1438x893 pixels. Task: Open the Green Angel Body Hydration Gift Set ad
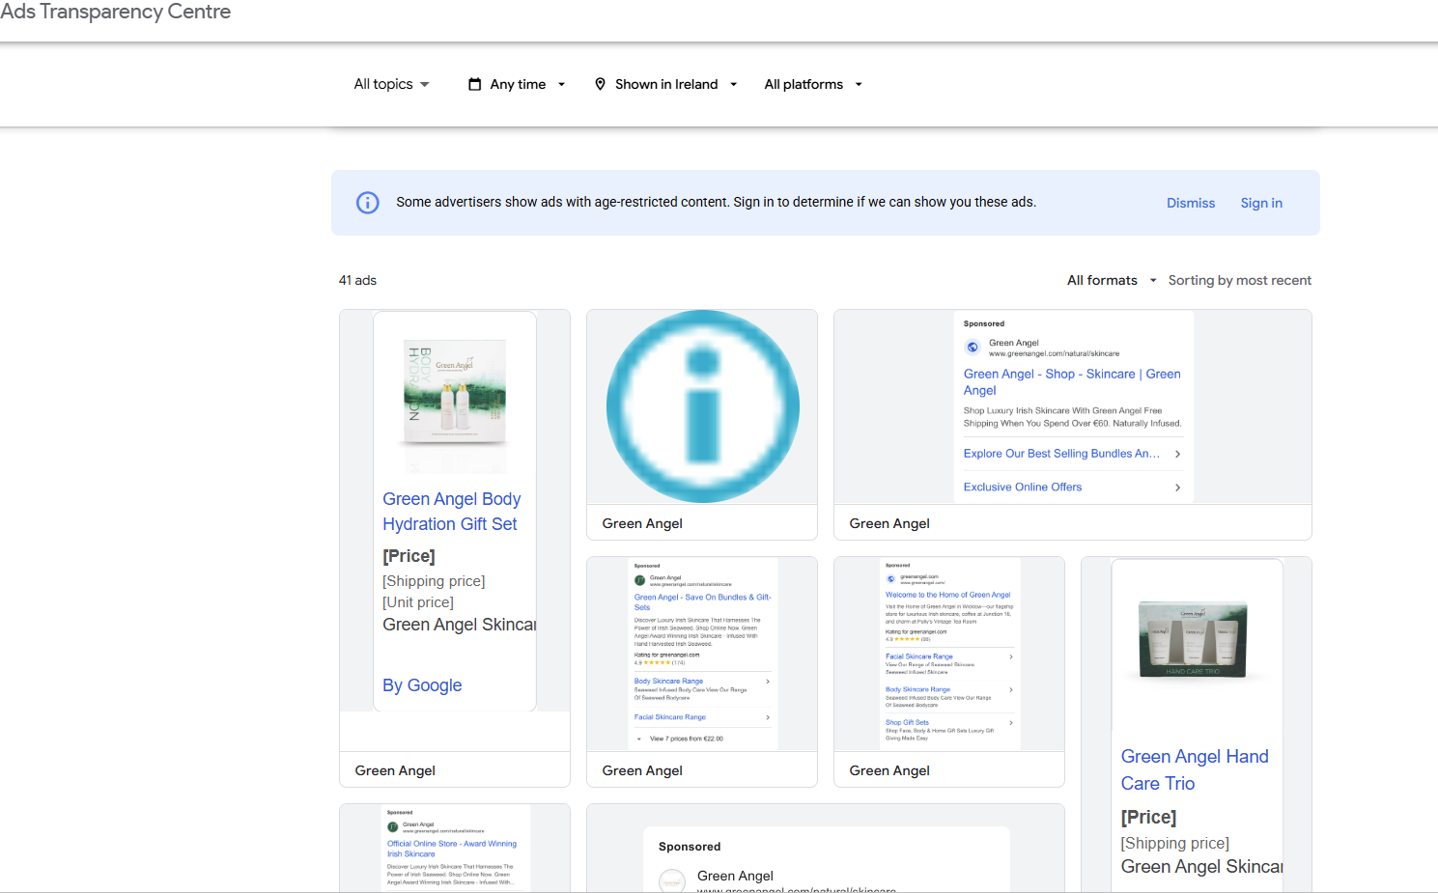click(x=455, y=547)
